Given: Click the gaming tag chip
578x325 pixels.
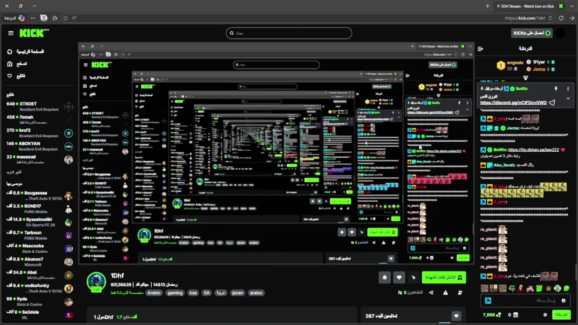Looking at the screenshot, I should [x=175, y=292].
